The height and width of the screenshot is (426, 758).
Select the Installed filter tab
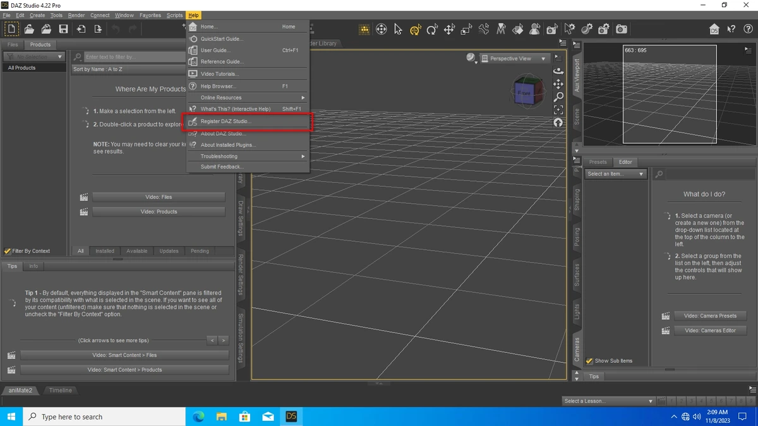pos(105,251)
